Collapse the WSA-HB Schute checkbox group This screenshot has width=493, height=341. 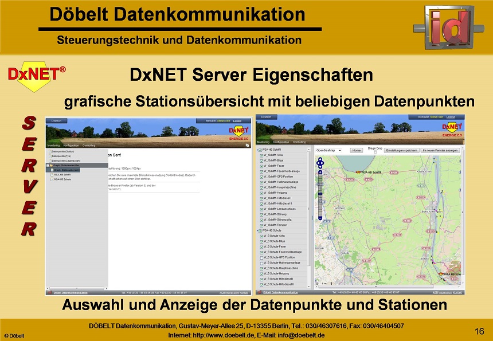tap(257, 231)
